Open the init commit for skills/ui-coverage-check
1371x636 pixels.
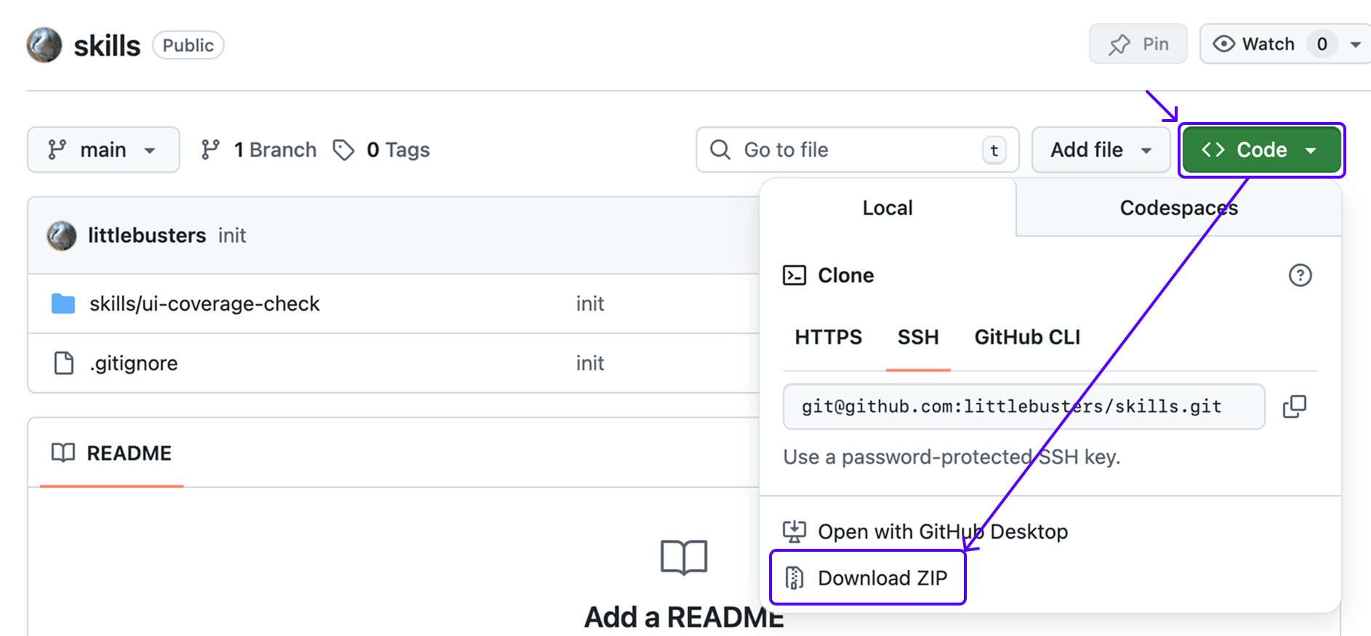click(x=590, y=303)
